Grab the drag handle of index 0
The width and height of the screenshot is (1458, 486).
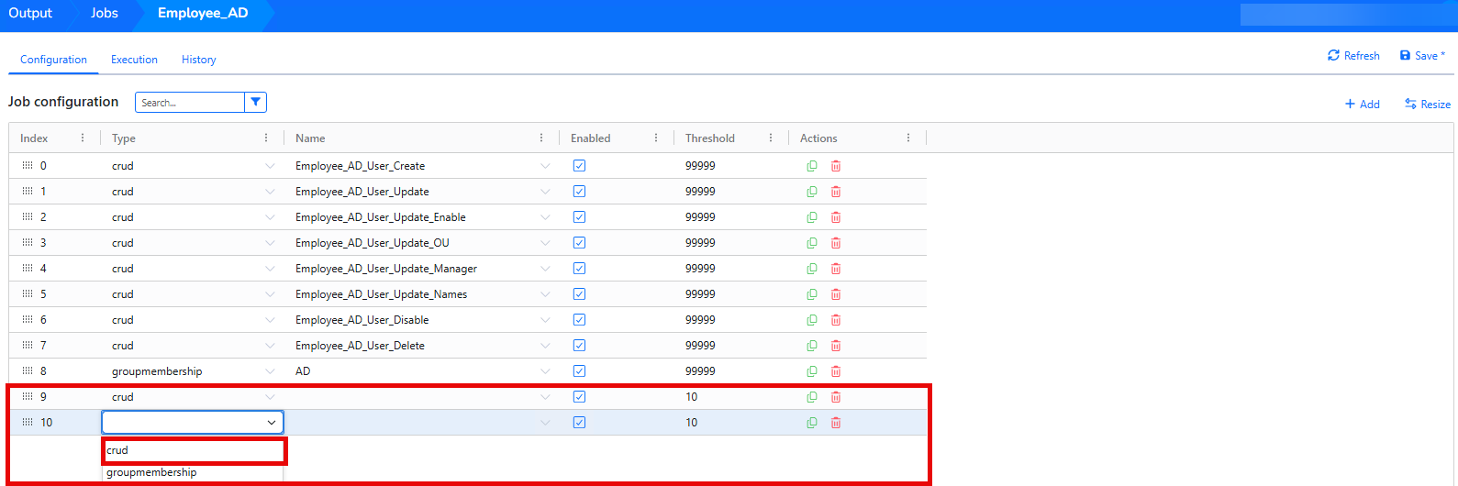tap(28, 166)
